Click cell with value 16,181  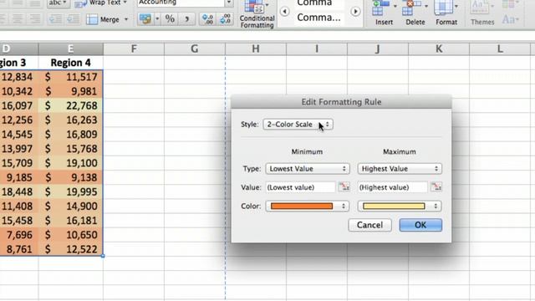70,221
